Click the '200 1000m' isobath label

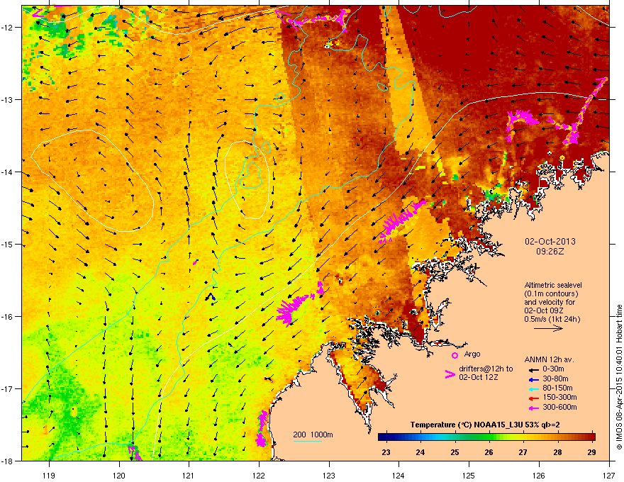(313, 435)
